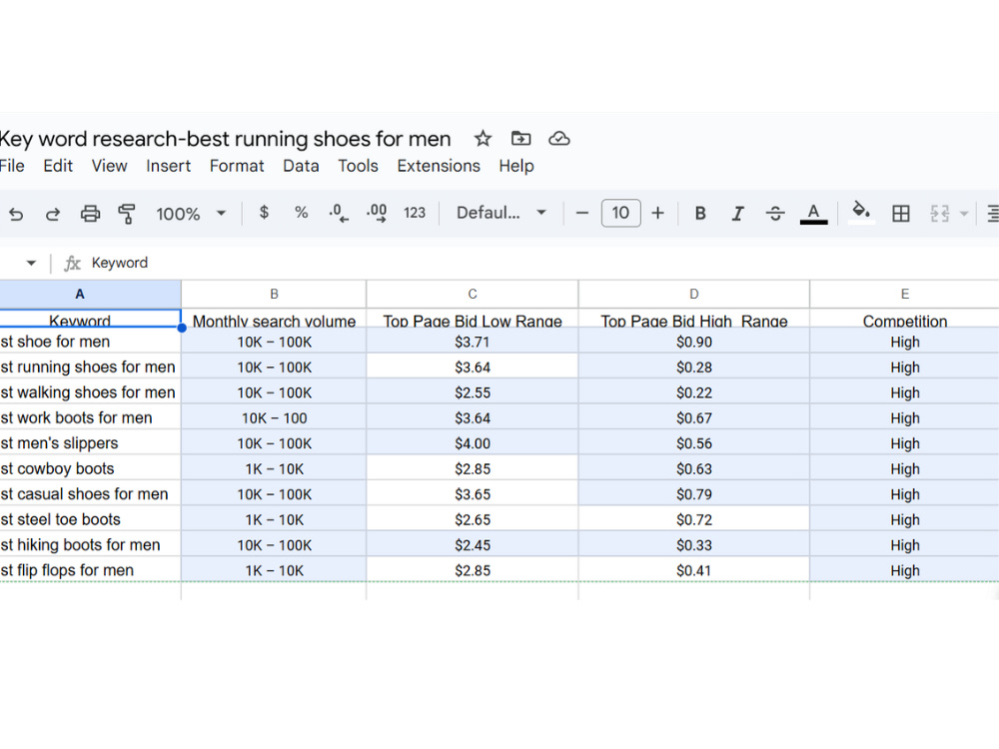Star the spreadsheet document
This screenshot has width=999, height=749.
click(x=483, y=138)
